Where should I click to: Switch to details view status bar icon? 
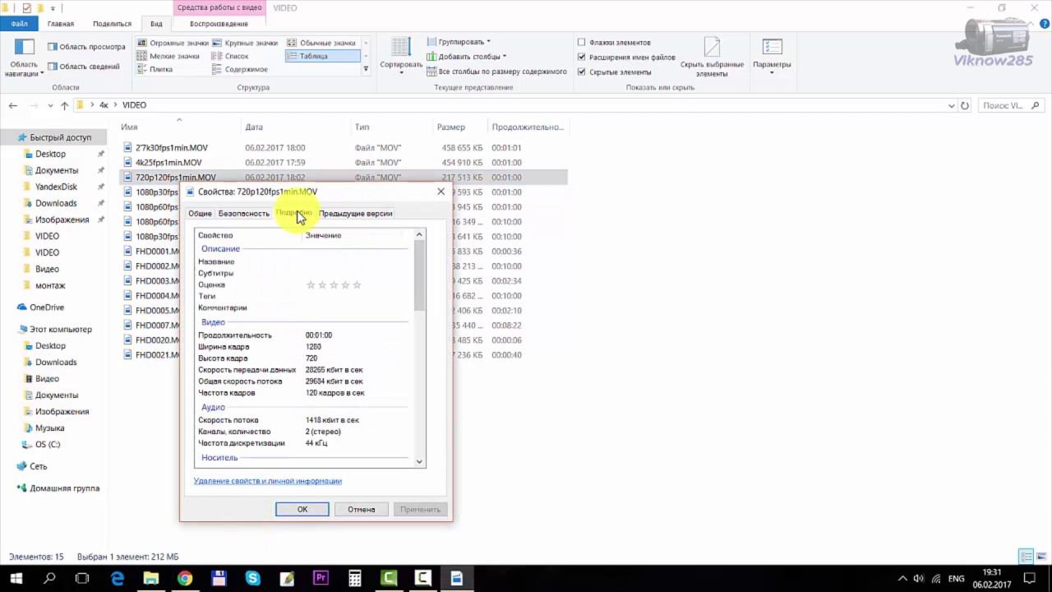click(x=1026, y=557)
